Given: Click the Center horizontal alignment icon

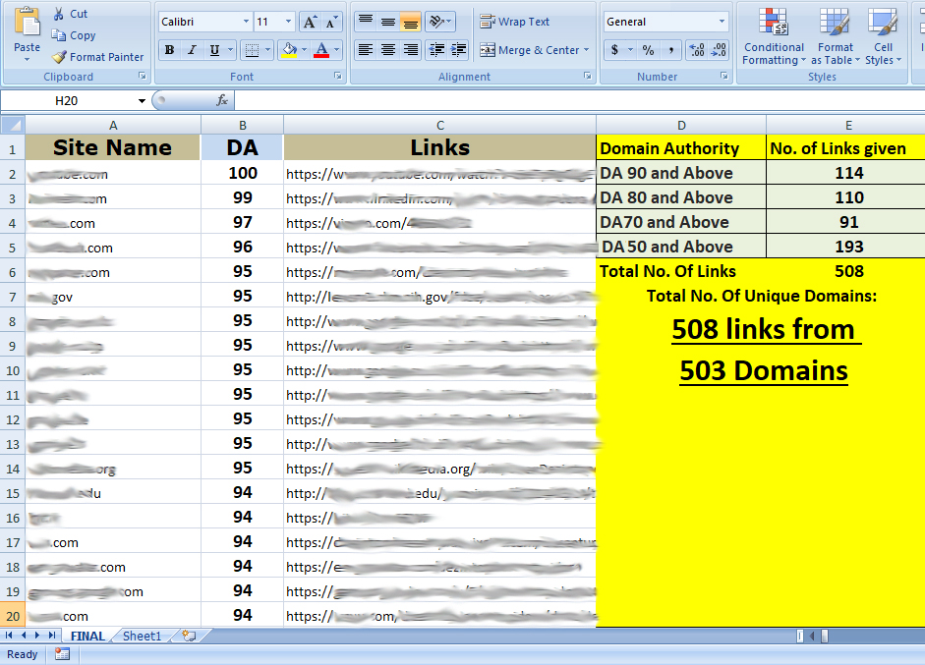Looking at the screenshot, I should pyautogui.click(x=387, y=50).
